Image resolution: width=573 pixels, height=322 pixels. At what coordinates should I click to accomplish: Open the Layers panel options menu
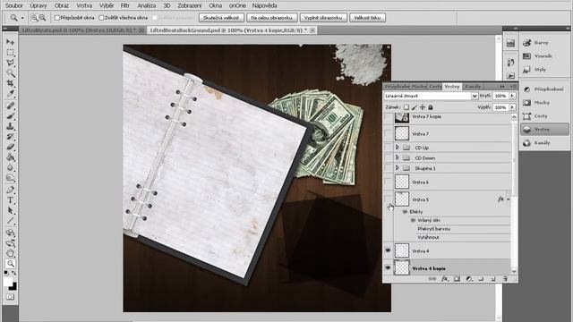[x=513, y=87]
